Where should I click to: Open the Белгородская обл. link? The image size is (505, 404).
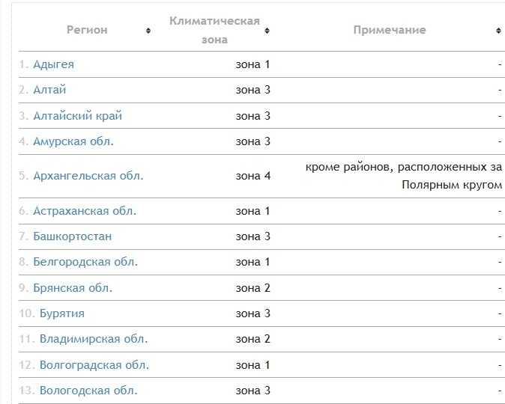(x=85, y=262)
